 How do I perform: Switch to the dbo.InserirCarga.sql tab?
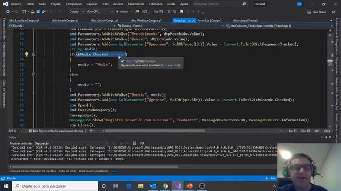[x=65, y=20]
